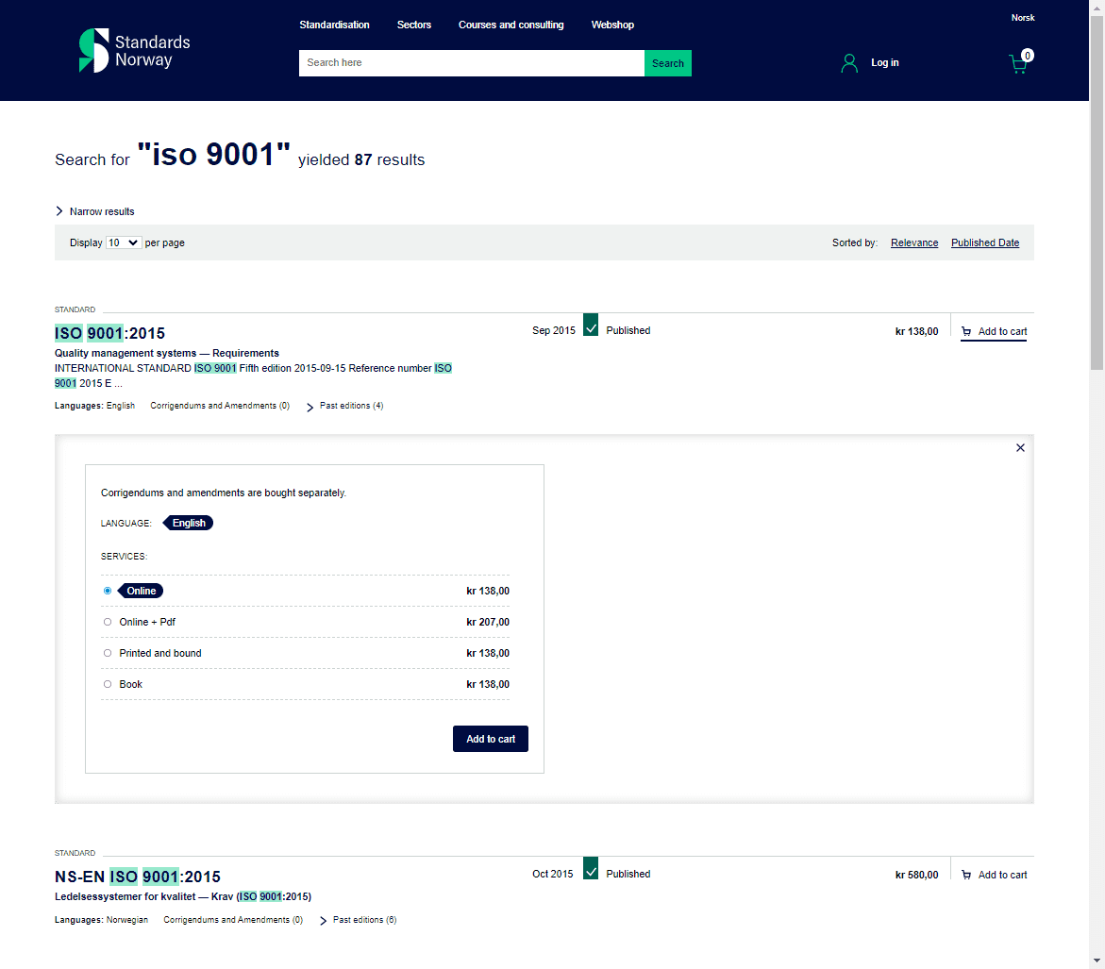Open Courses and consulting menu
Image resolution: width=1105 pixels, height=969 pixels.
pos(511,25)
